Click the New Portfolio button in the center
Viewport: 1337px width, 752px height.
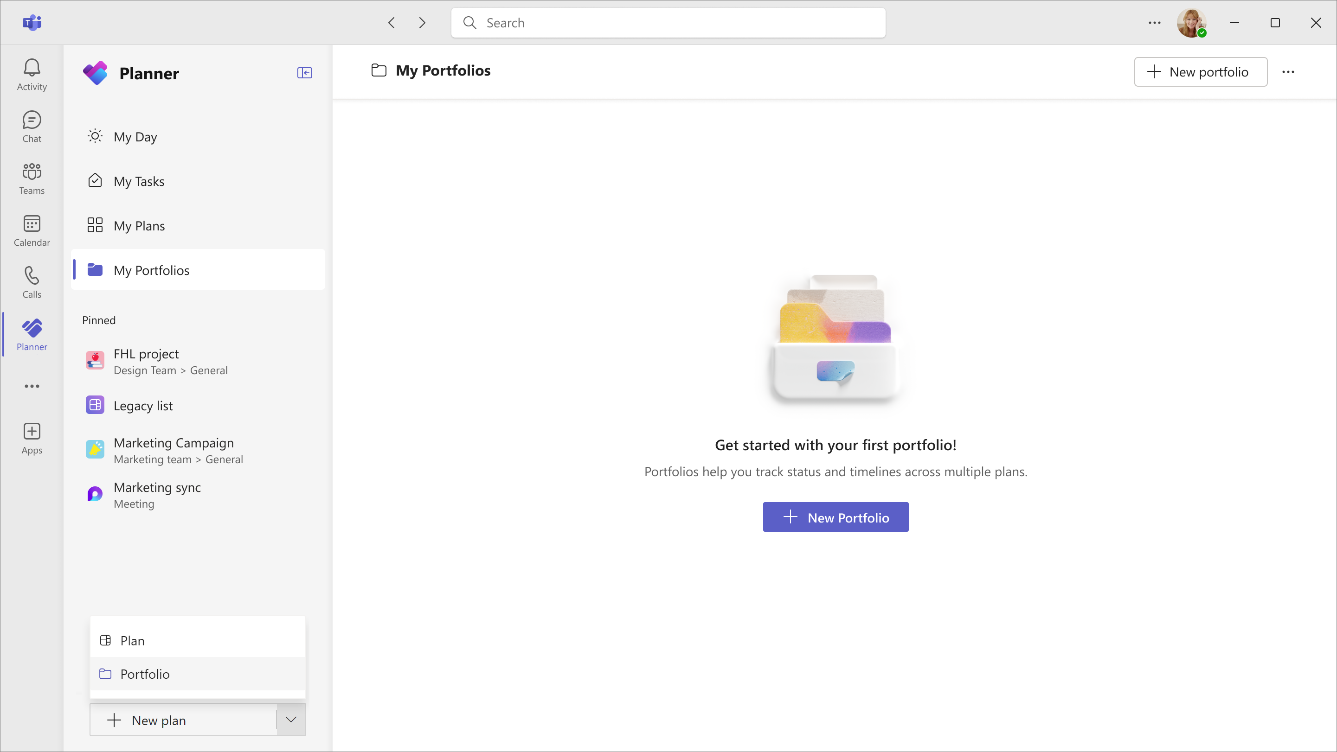click(835, 516)
